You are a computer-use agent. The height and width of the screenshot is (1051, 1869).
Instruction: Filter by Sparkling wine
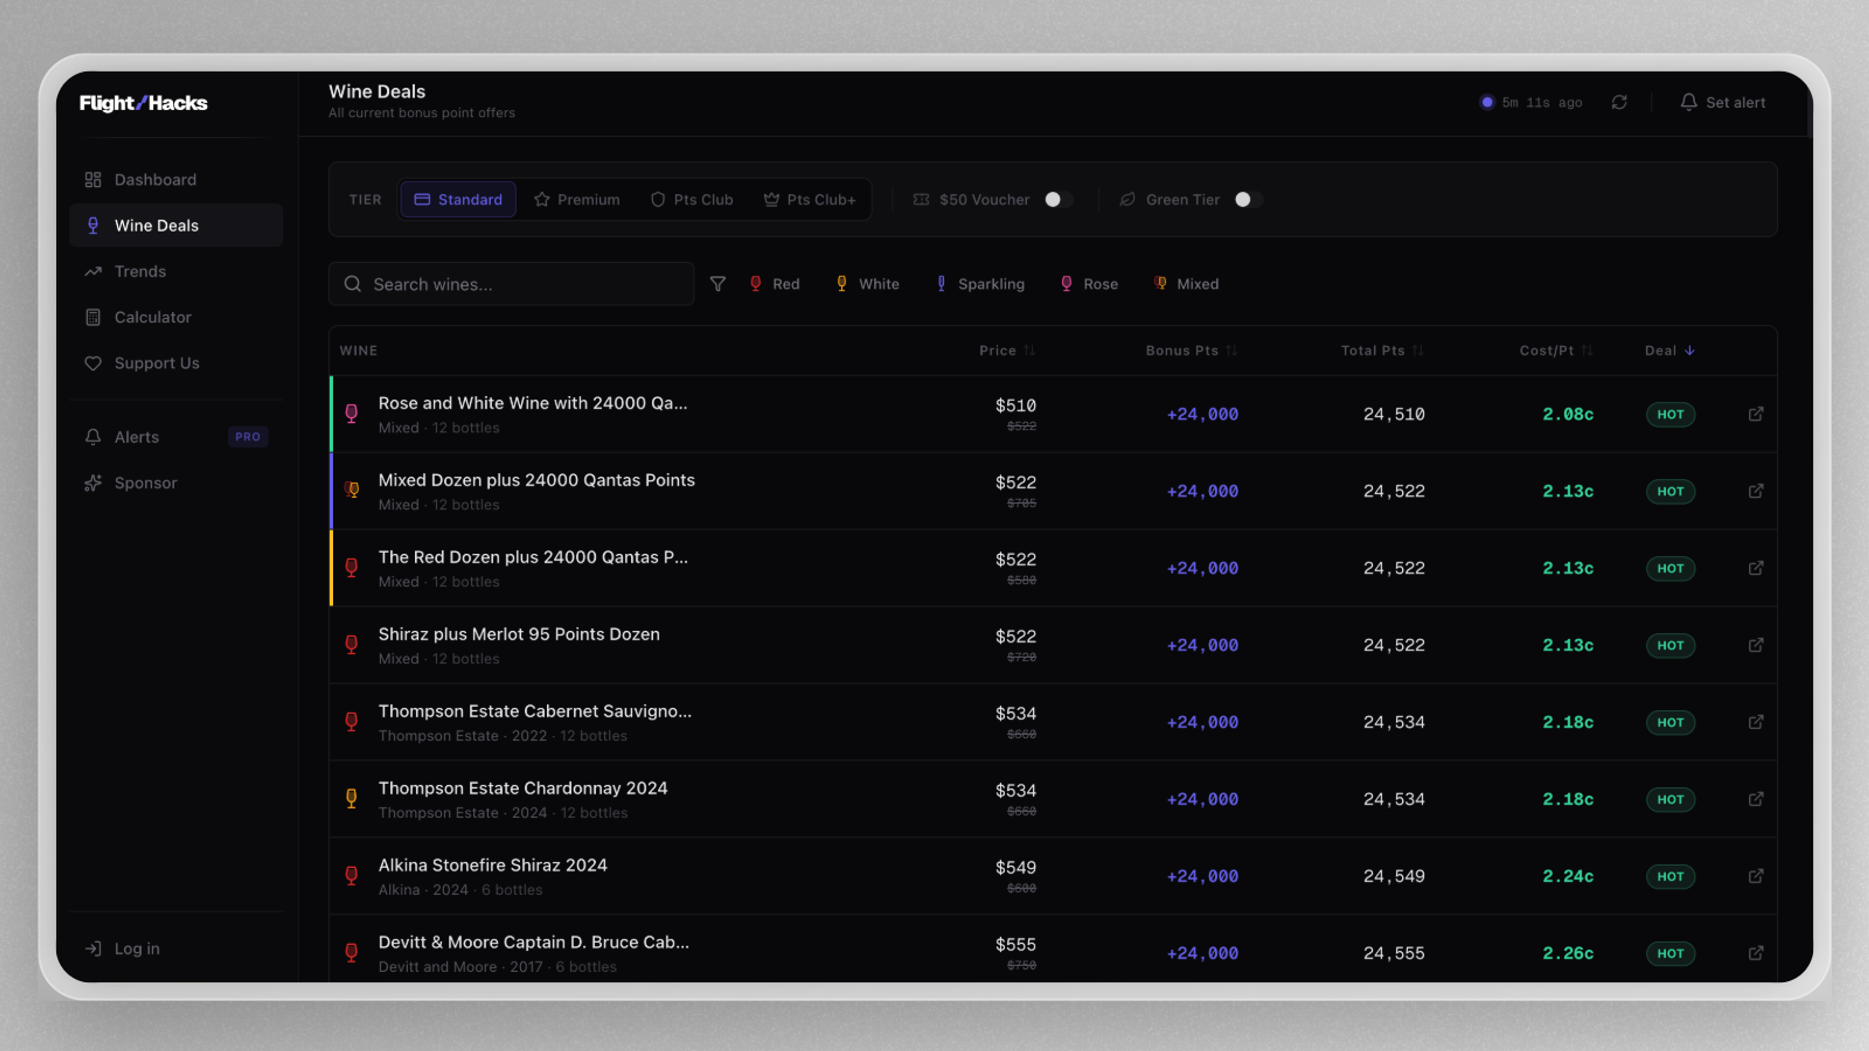(x=980, y=284)
